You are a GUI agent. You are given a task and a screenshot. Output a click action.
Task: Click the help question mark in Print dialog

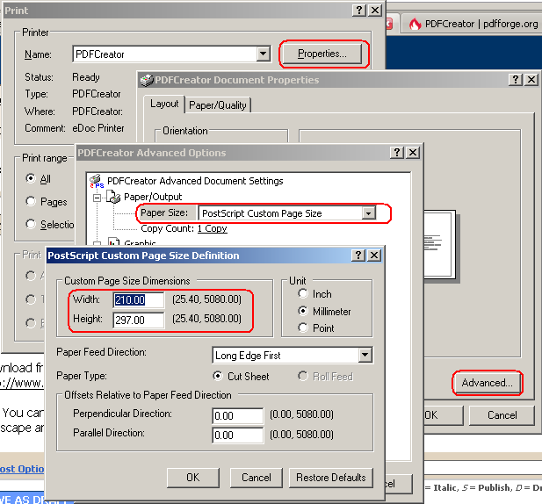359,11
